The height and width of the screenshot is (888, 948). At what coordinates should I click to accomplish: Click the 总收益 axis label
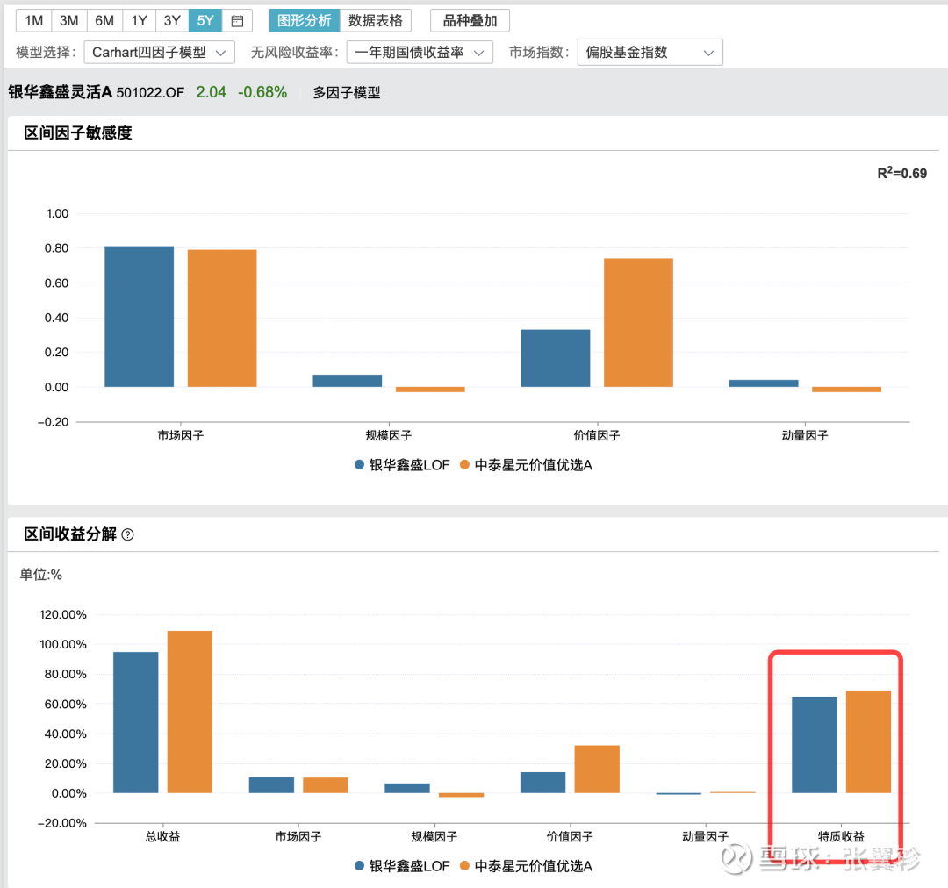pyautogui.click(x=162, y=836)
